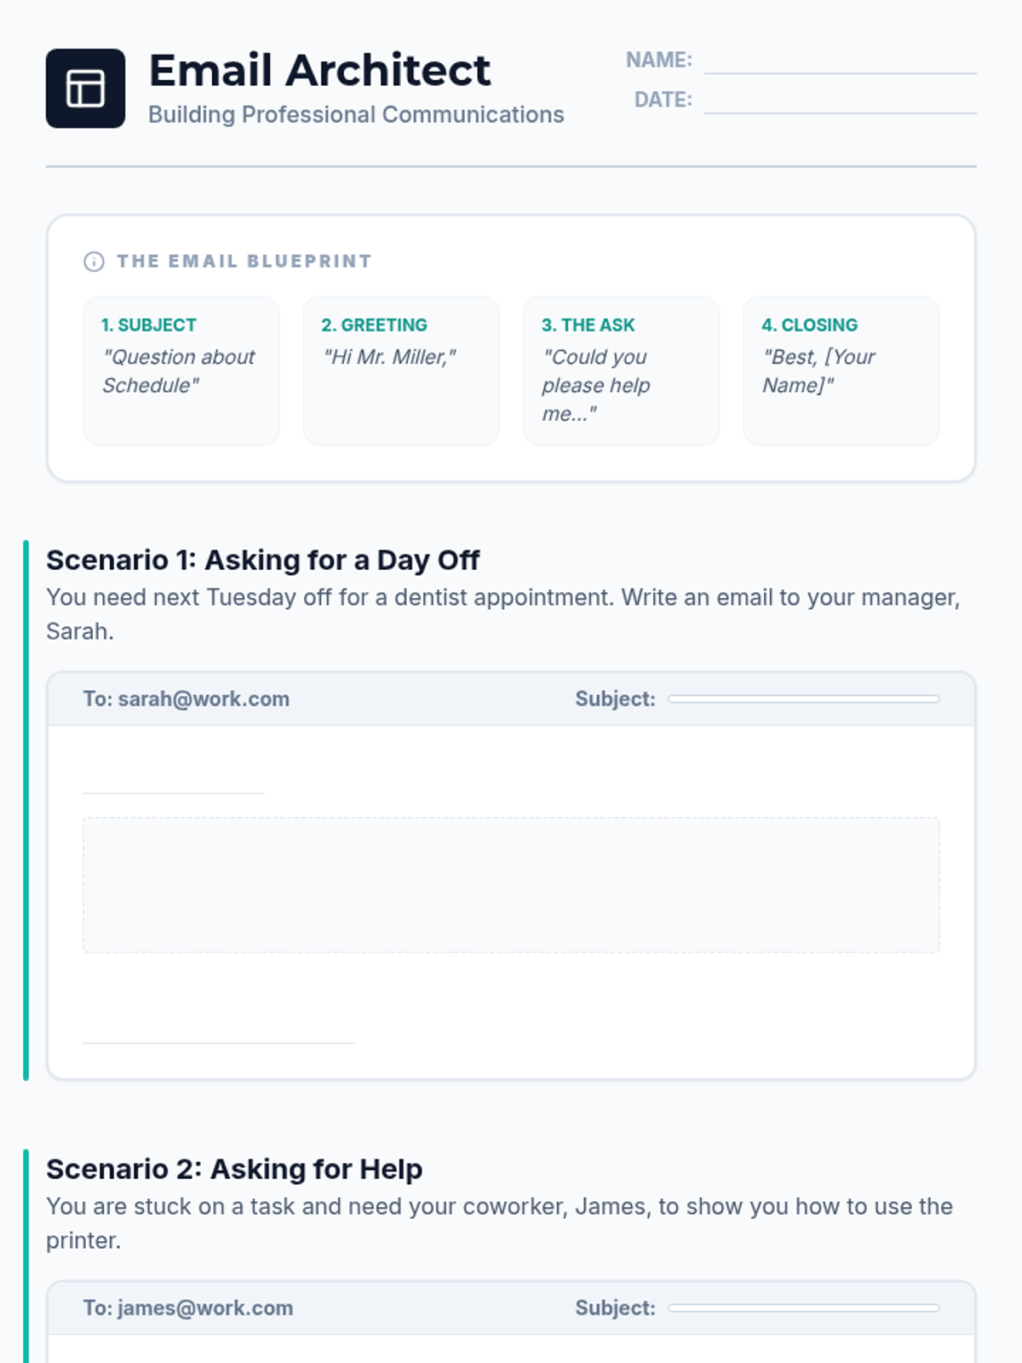Click the NAME input line

pos(840,61)
